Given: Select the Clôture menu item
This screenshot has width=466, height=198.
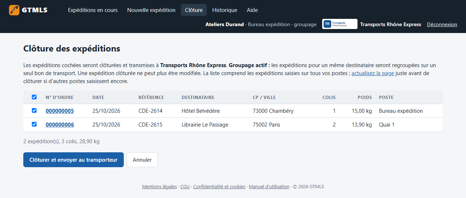Looking at the screenshot, I should coord(194,10).
